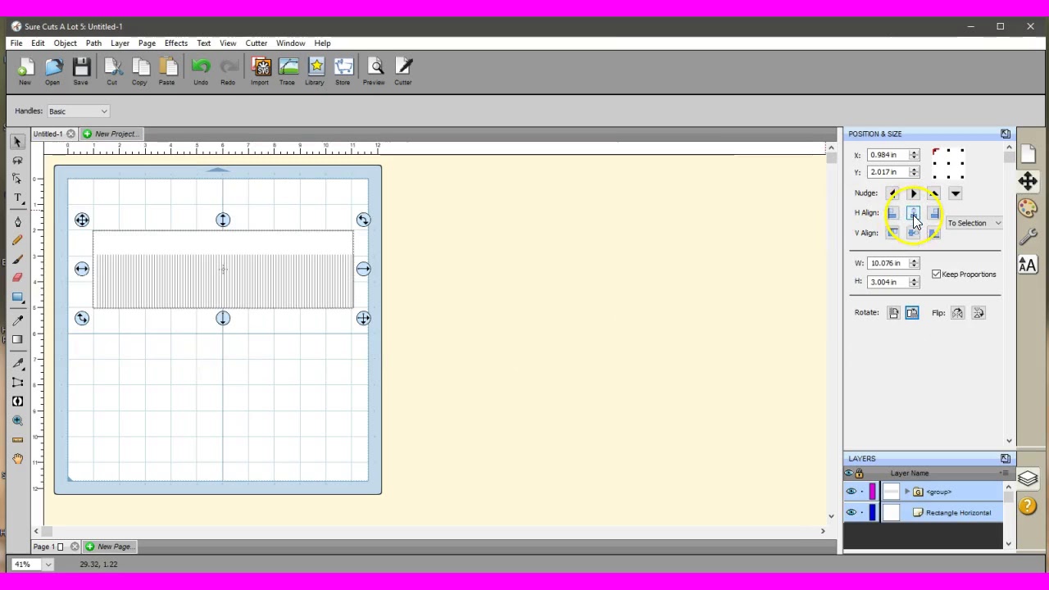Toggle lock all layers padlock
The height and width of the screenshot is (590, 1049).
click(x=859, y=474)
